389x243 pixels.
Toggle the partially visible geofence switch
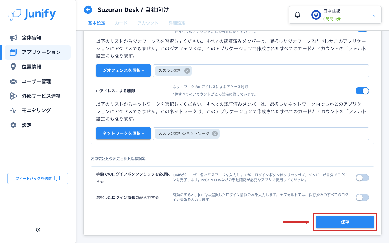point(362,31)
